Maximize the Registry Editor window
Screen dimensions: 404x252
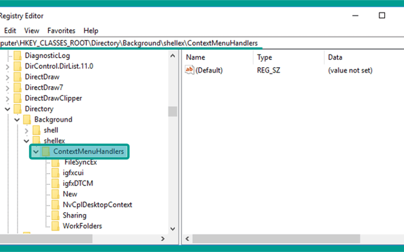pos(382,16)
